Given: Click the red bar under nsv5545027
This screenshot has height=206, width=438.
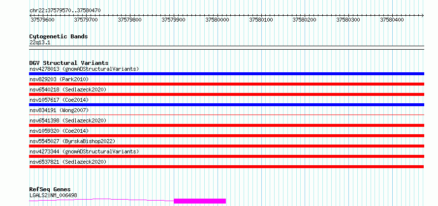Looking at the screenshot, I should (226, 146).
